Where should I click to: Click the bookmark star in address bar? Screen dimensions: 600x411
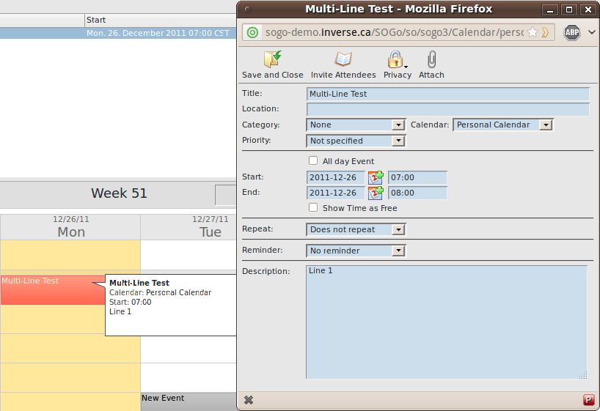pyautogui.click(x=533, y=32)
